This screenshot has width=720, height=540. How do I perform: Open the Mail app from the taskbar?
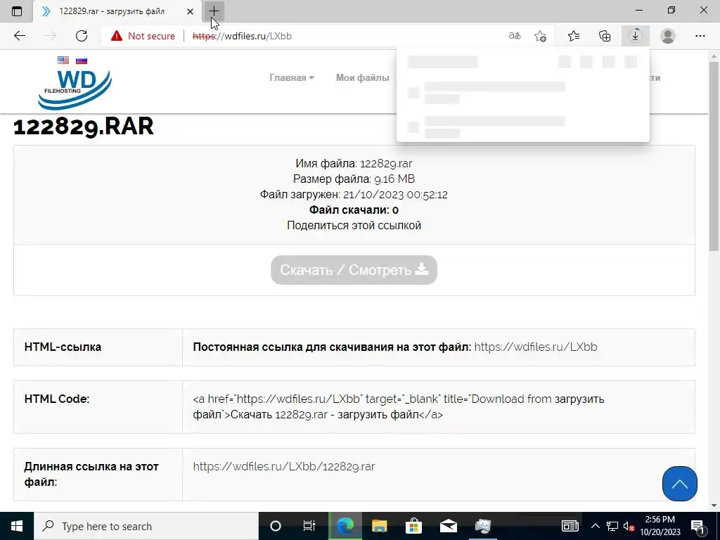448,526
